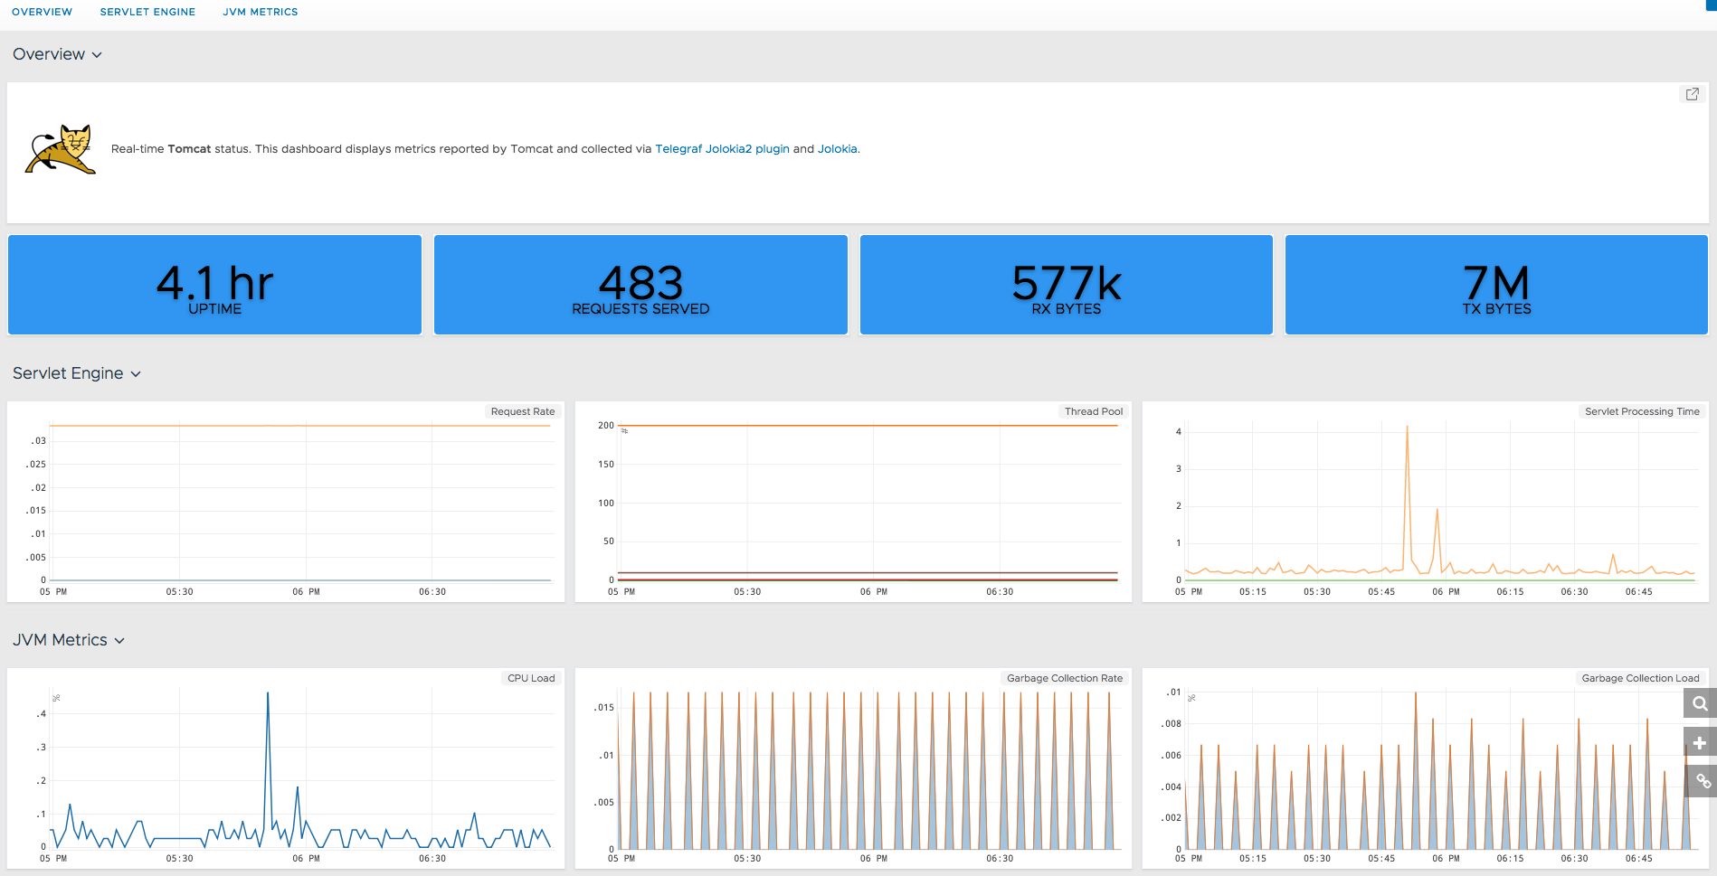The width and height of the screenshot is (1717, 876).
Task: Switch to the JVM METRICS tab
Action: pyautogui.click(x=261, y=12)
